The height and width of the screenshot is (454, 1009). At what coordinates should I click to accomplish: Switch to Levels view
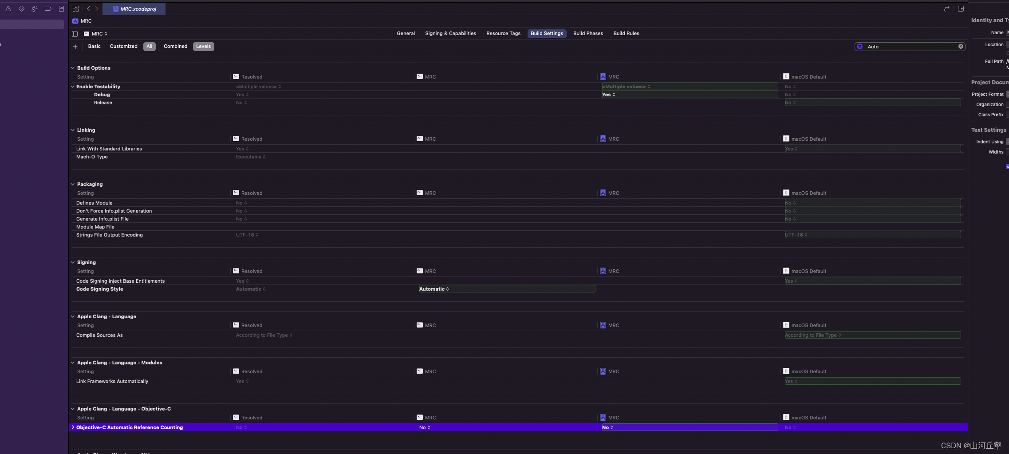click(x=204, y=46)
